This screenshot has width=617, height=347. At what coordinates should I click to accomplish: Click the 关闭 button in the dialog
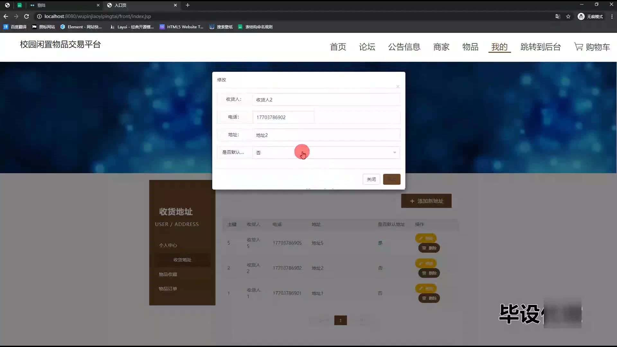point(371,179)
